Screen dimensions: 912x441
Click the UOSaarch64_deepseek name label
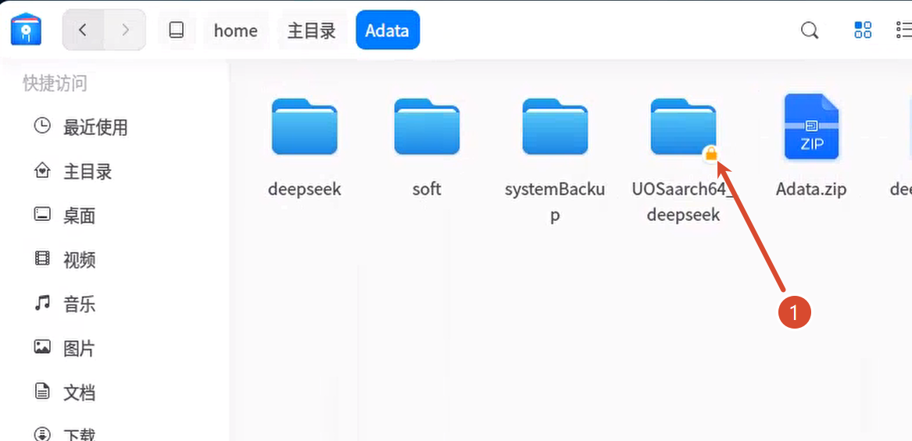tap(684, 202)
